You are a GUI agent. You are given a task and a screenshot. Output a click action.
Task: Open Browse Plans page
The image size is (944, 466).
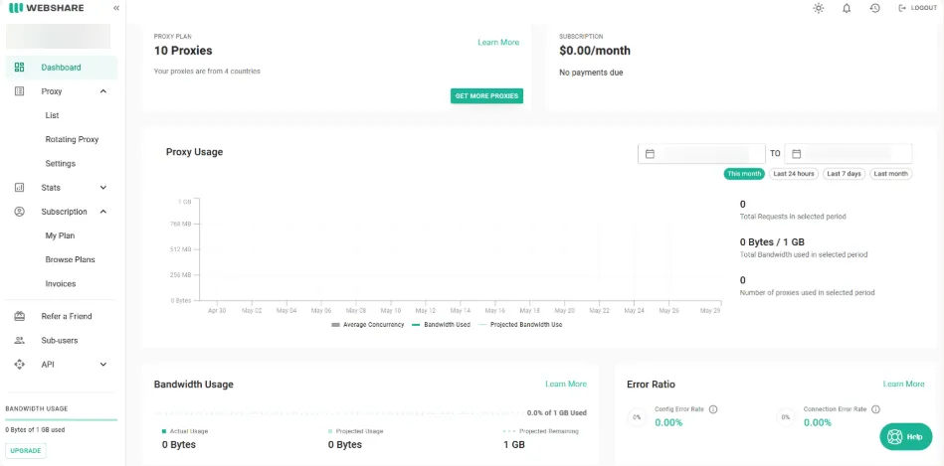(70, 259)
